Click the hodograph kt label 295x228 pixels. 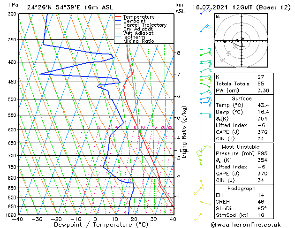tap(218, 17)
